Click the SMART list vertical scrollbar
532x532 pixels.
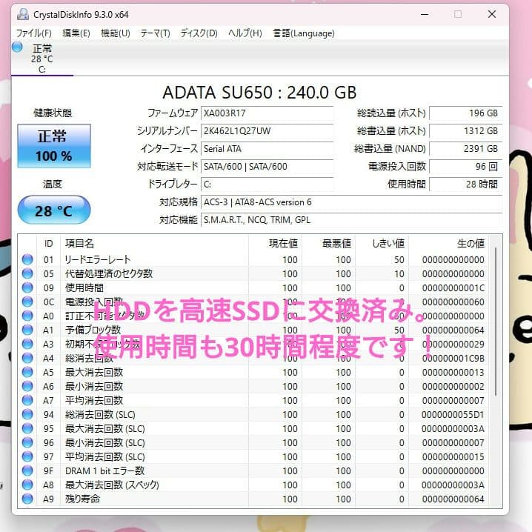496,322
